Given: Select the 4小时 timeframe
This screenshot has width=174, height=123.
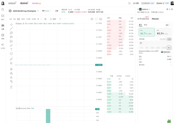Looking at the screenshot, I should click(x=34, y=19).
